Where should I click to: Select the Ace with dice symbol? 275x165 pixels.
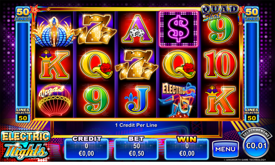click(x=137, y=29)
